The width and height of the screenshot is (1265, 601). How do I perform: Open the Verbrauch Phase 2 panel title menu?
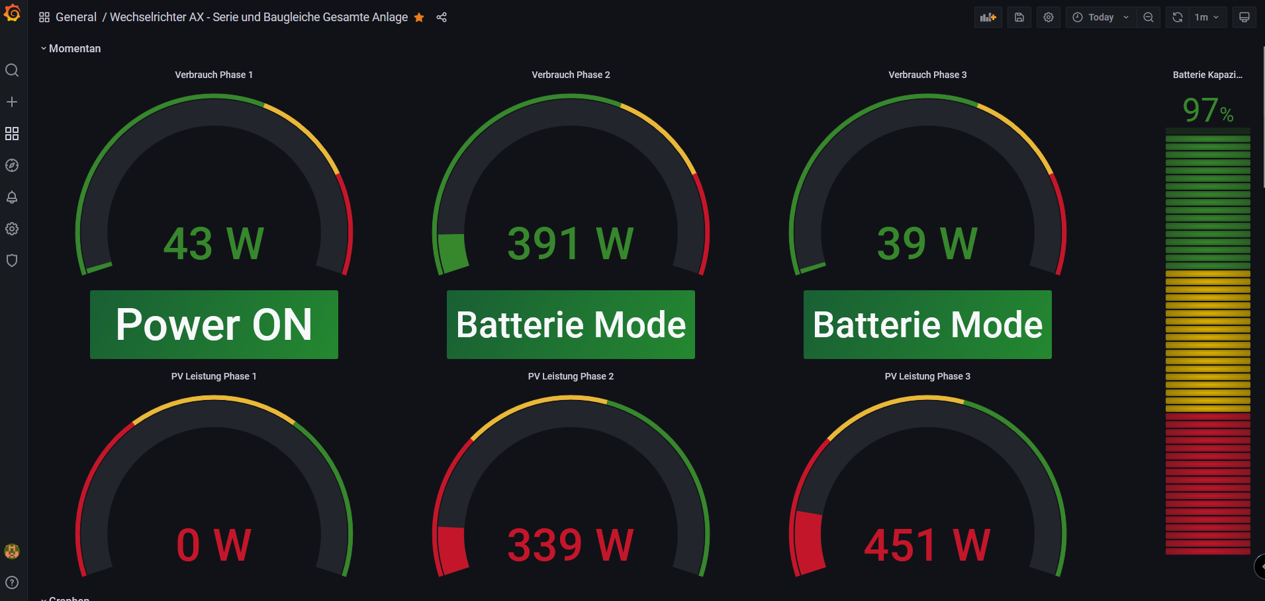[571, 75]
